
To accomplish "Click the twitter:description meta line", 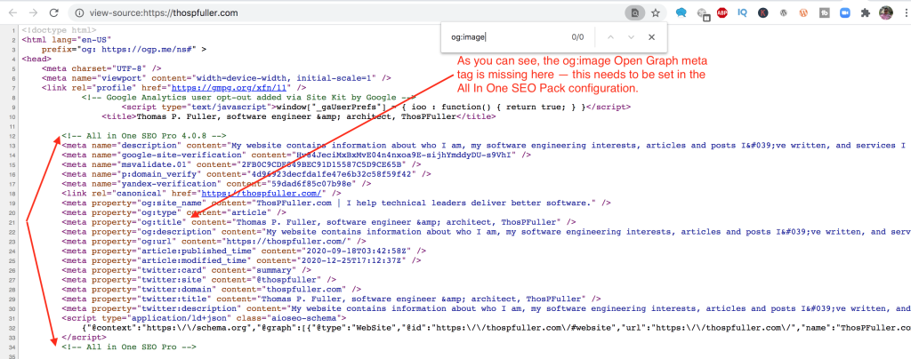I will point(486,308).
